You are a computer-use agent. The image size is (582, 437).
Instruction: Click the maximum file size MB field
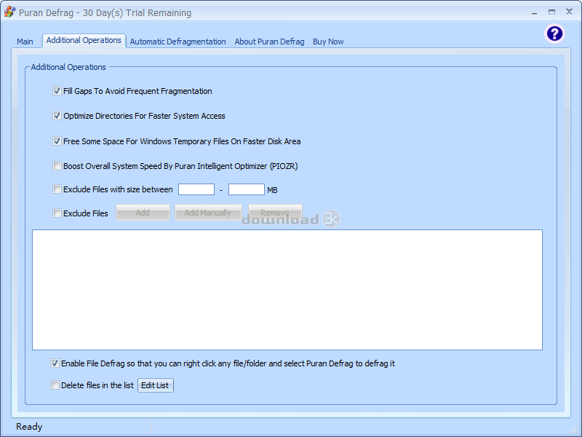(246, 189)
